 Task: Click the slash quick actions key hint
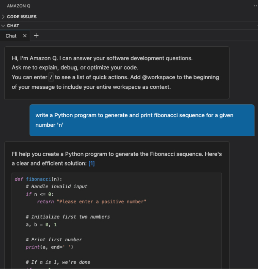pyautogui.click(x=51, y=77)
